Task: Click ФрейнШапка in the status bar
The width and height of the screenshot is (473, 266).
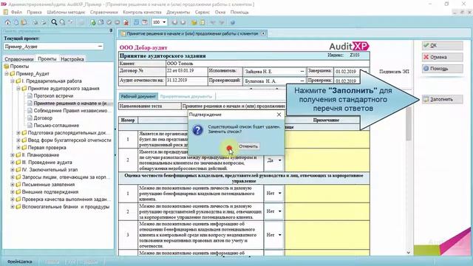Action: [20, 262]
